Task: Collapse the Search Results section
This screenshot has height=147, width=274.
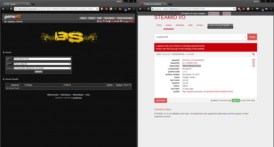Action: [x=3, y=79]
